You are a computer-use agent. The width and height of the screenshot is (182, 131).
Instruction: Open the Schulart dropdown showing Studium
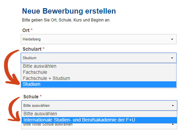tap(99, 58)
